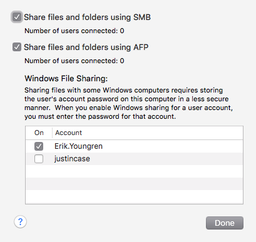This screenshot has width=256, height=242.
Task: Select the Erik.Youngren account name
Action: [x=78, y=146]
